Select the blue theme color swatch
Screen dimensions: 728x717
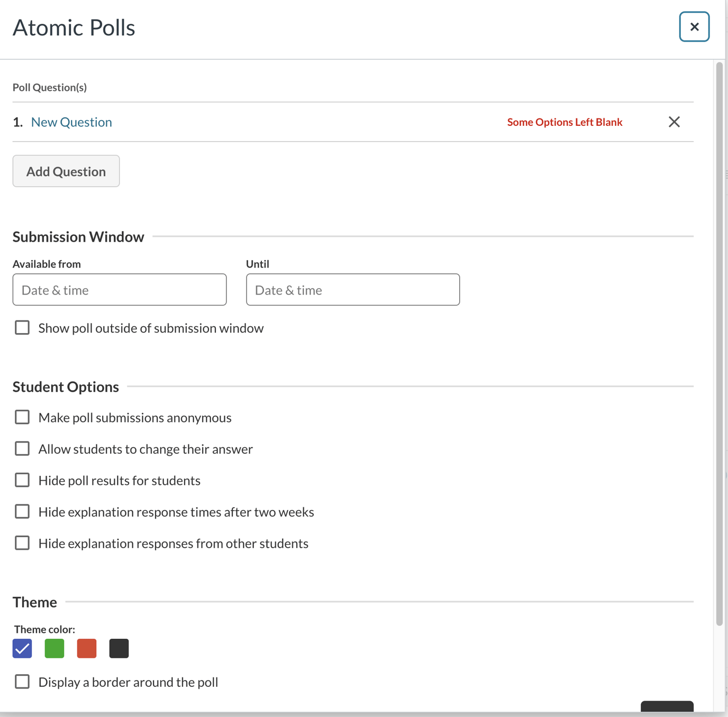click(x=22, y=648)
